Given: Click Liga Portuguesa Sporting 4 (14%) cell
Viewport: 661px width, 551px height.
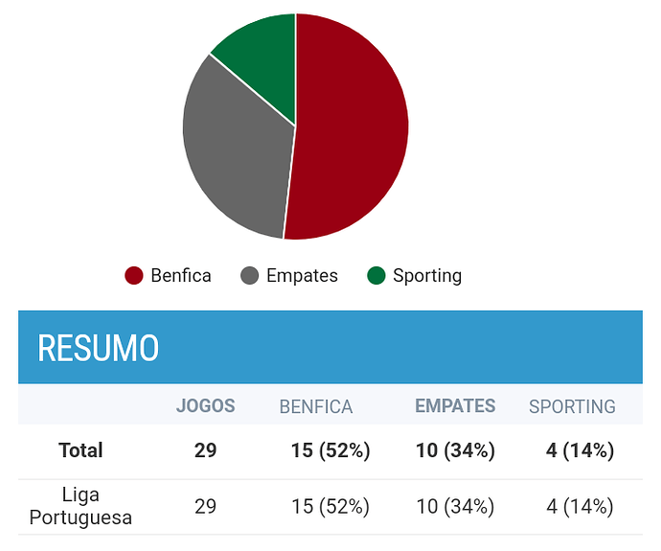Looking at the screenshot, I should tap(580, 506).
